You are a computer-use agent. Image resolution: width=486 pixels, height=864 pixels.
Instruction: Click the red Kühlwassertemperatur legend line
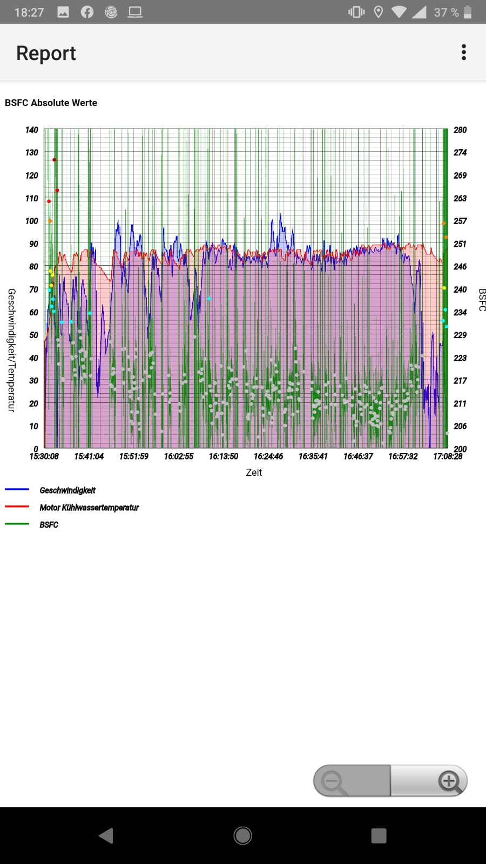tap(17, 507)
